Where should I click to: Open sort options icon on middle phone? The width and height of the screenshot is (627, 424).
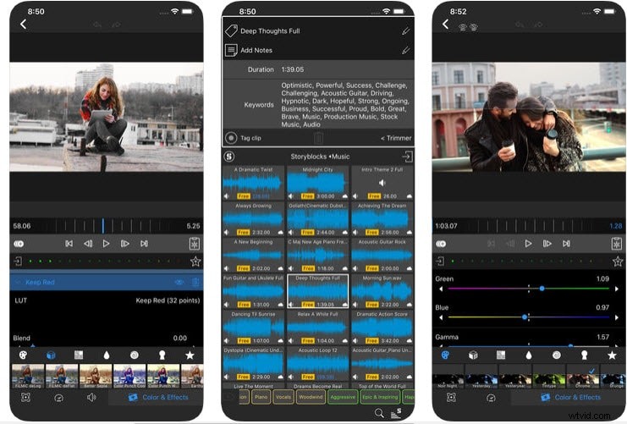[396, 412]
